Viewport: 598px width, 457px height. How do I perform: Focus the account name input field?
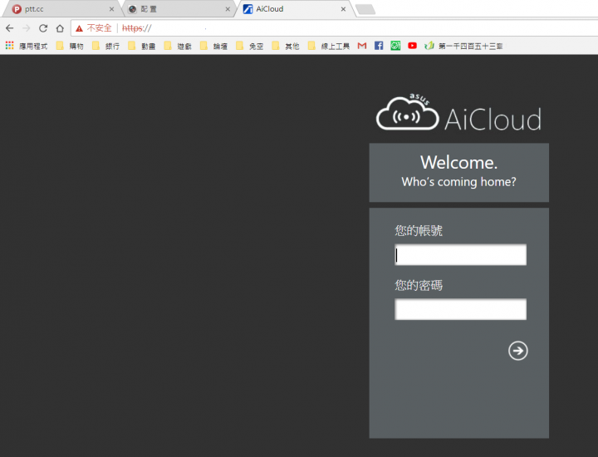click(460, 255)
